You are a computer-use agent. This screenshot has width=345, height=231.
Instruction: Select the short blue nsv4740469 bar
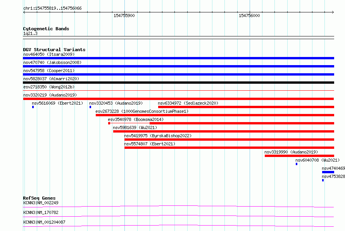point(328,172)
